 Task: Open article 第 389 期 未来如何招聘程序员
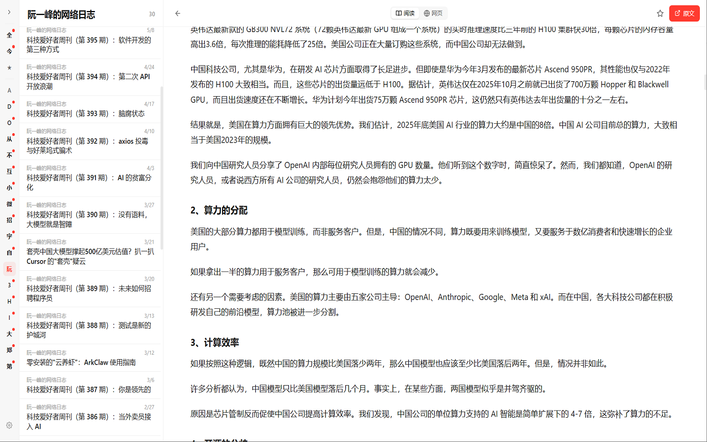pyautogui.click(x=91, y=290)
